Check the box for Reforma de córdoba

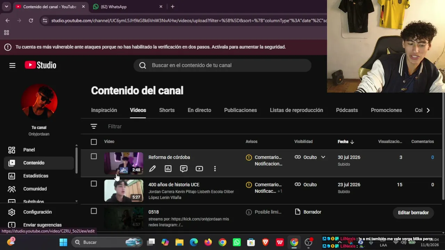tap(94, 157)
